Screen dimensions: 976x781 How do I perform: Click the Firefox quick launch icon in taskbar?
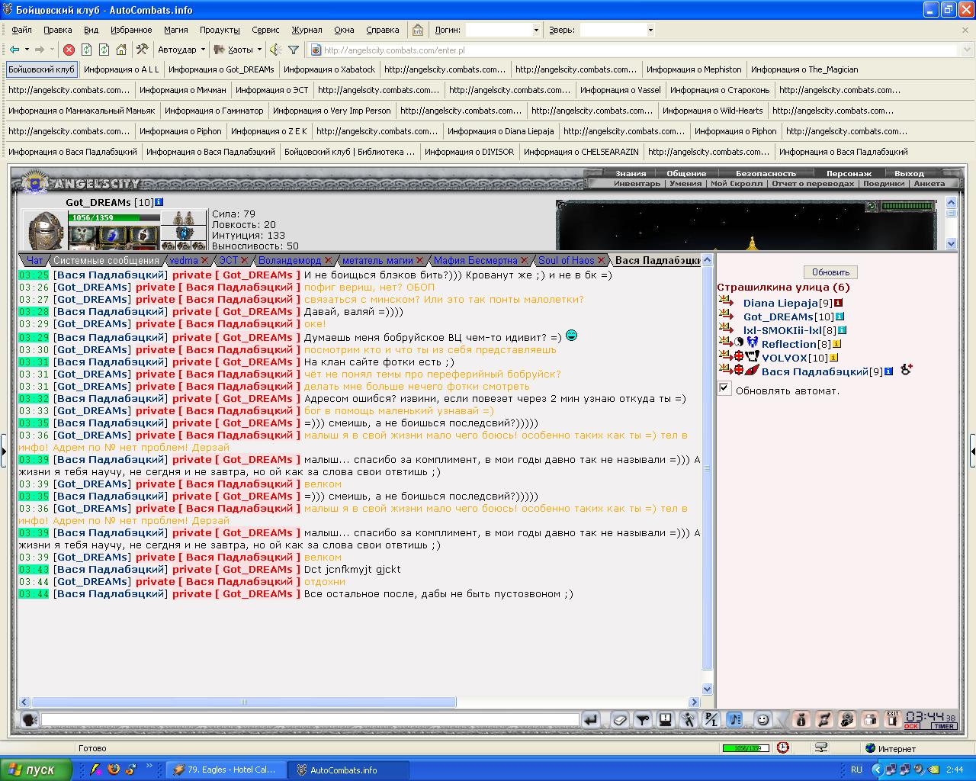point(114,770)
